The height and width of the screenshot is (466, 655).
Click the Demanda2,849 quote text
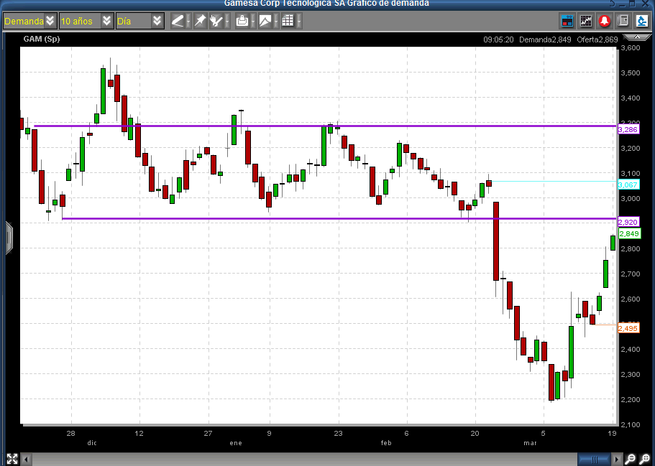pyautogui.click(x=545, y=39)
